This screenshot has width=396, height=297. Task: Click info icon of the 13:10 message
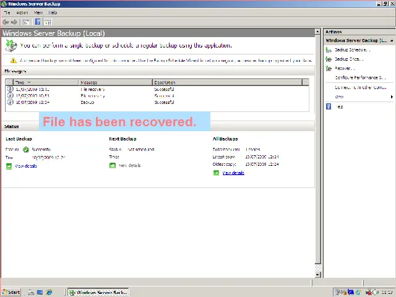click(10, 89)
